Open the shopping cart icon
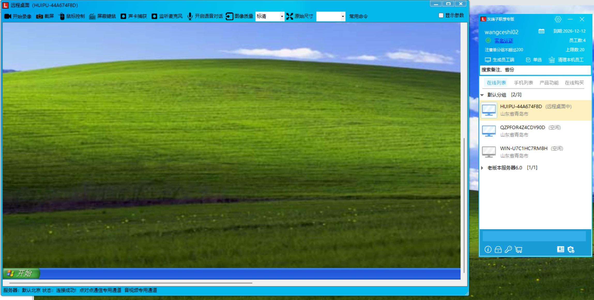The width and height of the screenshot is (594, 300). [x=519, y=249]
